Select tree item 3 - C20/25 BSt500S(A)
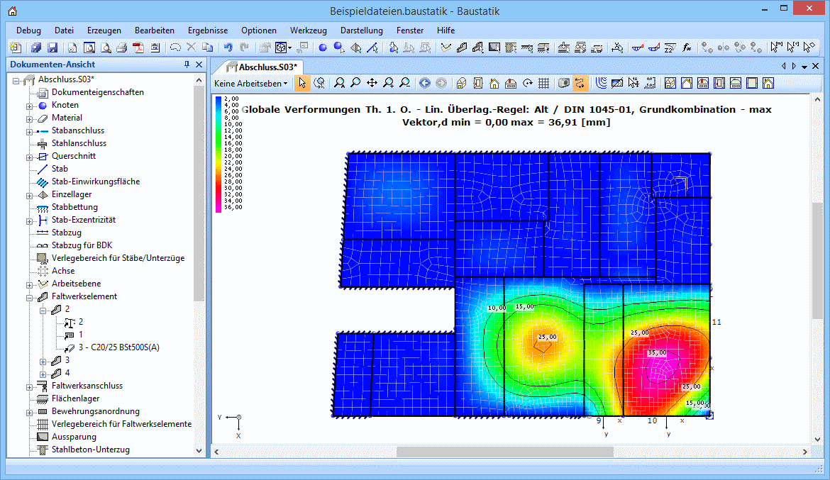The height and width of the screenshot is (480, 830). (x=119, y=347)
